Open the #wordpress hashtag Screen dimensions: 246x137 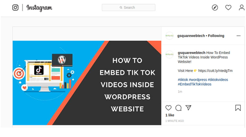point(198,80)
